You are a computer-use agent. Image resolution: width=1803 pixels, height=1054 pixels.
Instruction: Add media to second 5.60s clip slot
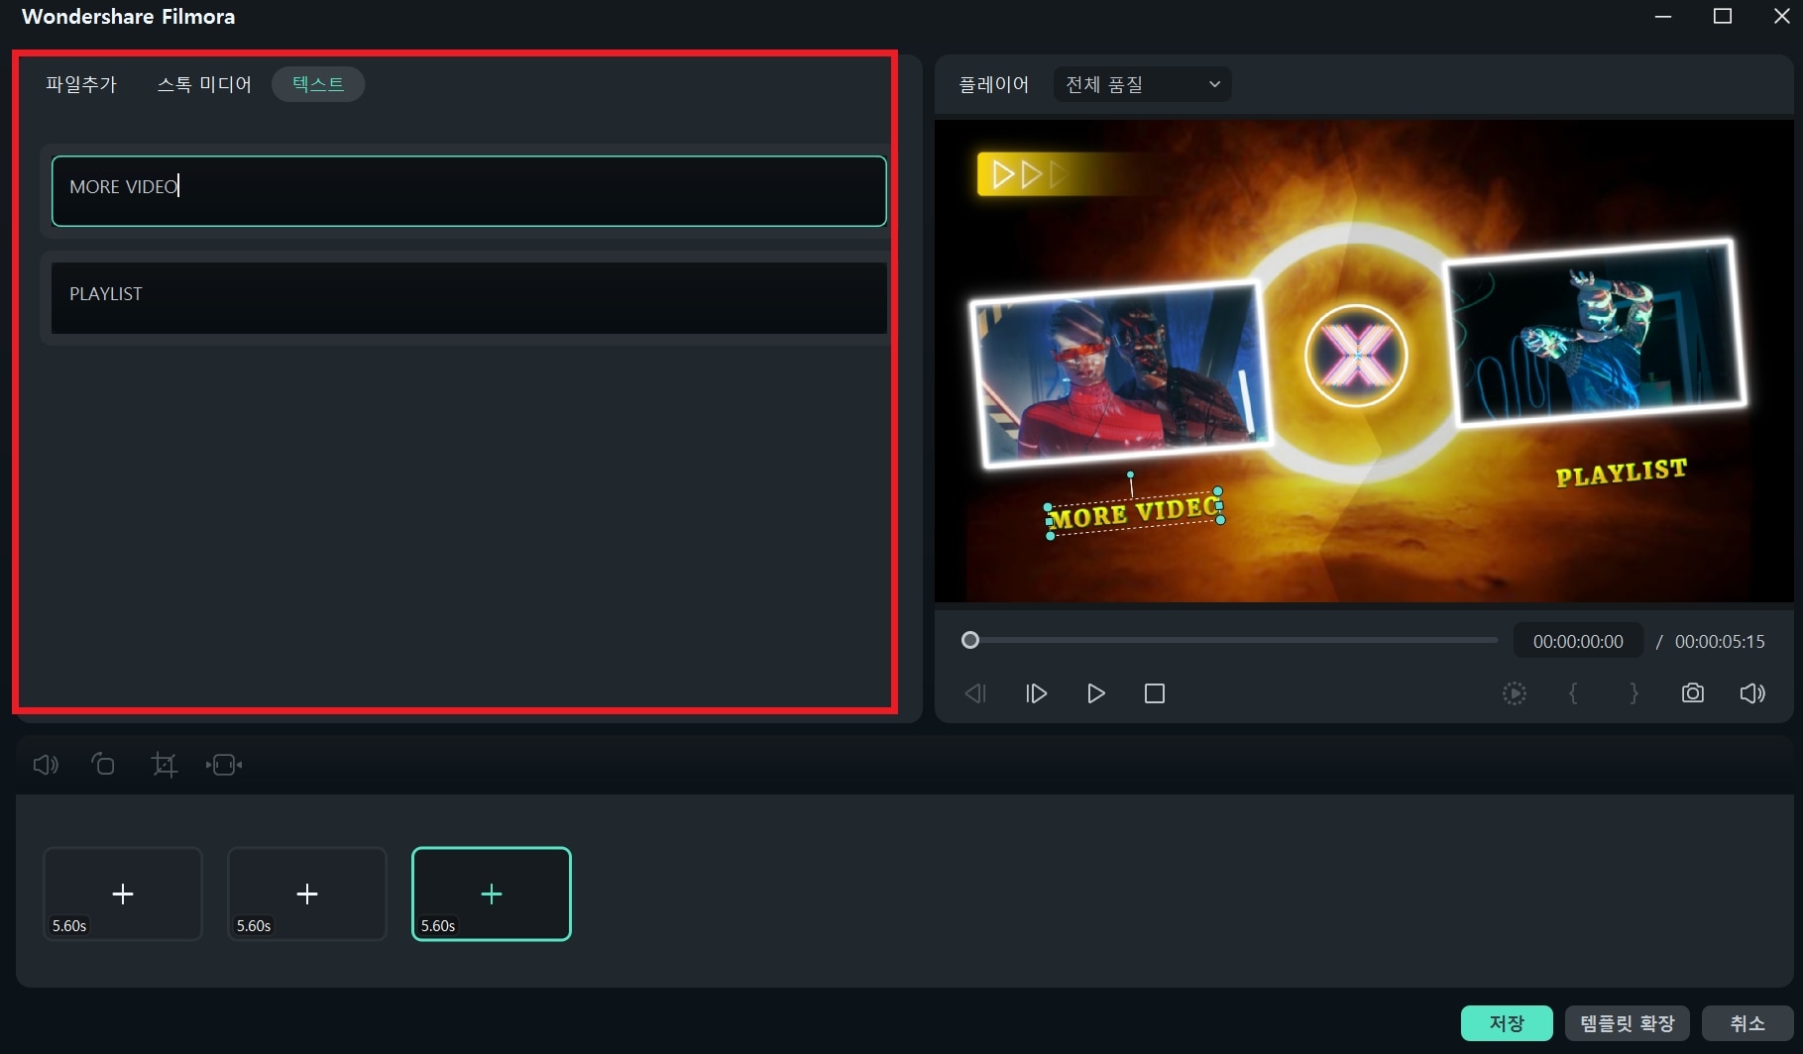tap(307, 894)
